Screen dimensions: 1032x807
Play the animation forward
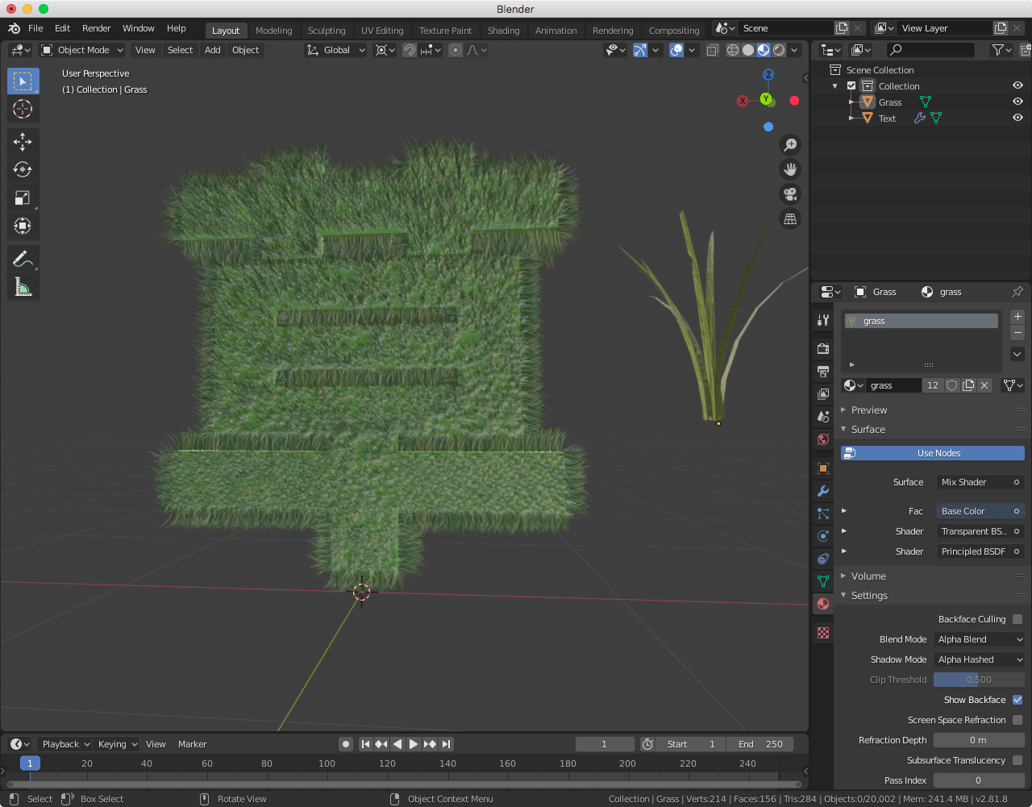[x=413, y=744]
